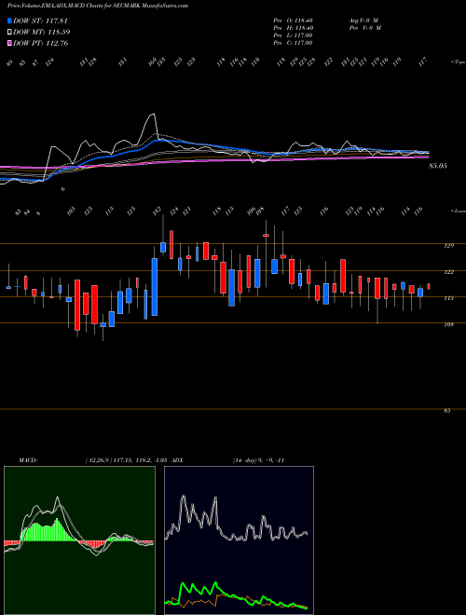466x615 pixels.
Task: Click the chart title mentioning SECMARK MunafaSutra.com
Action: [x=98, y=6]
